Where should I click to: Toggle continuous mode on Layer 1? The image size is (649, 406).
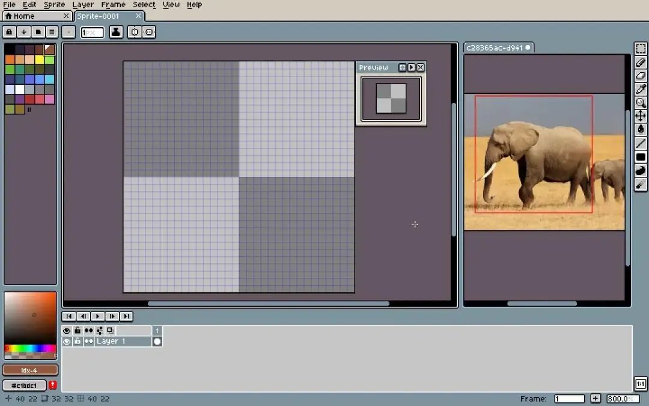point(88,342)
